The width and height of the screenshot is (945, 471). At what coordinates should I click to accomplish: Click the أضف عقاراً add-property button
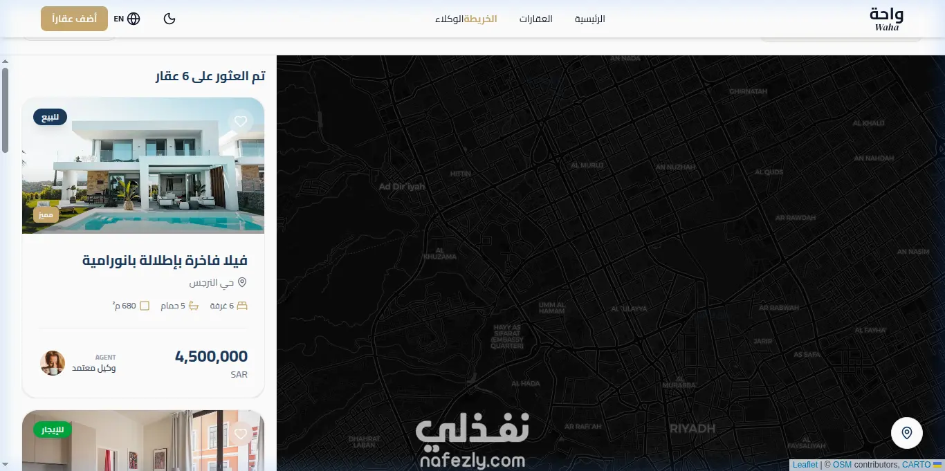point(74,19)
